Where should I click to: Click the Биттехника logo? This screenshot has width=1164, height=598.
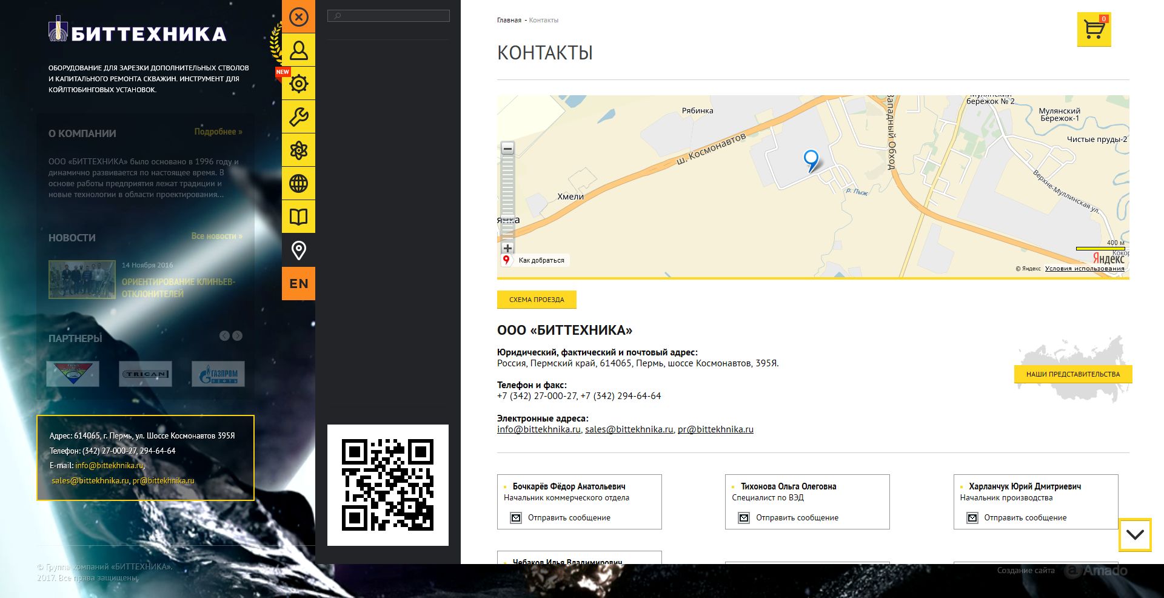point(138,30)
